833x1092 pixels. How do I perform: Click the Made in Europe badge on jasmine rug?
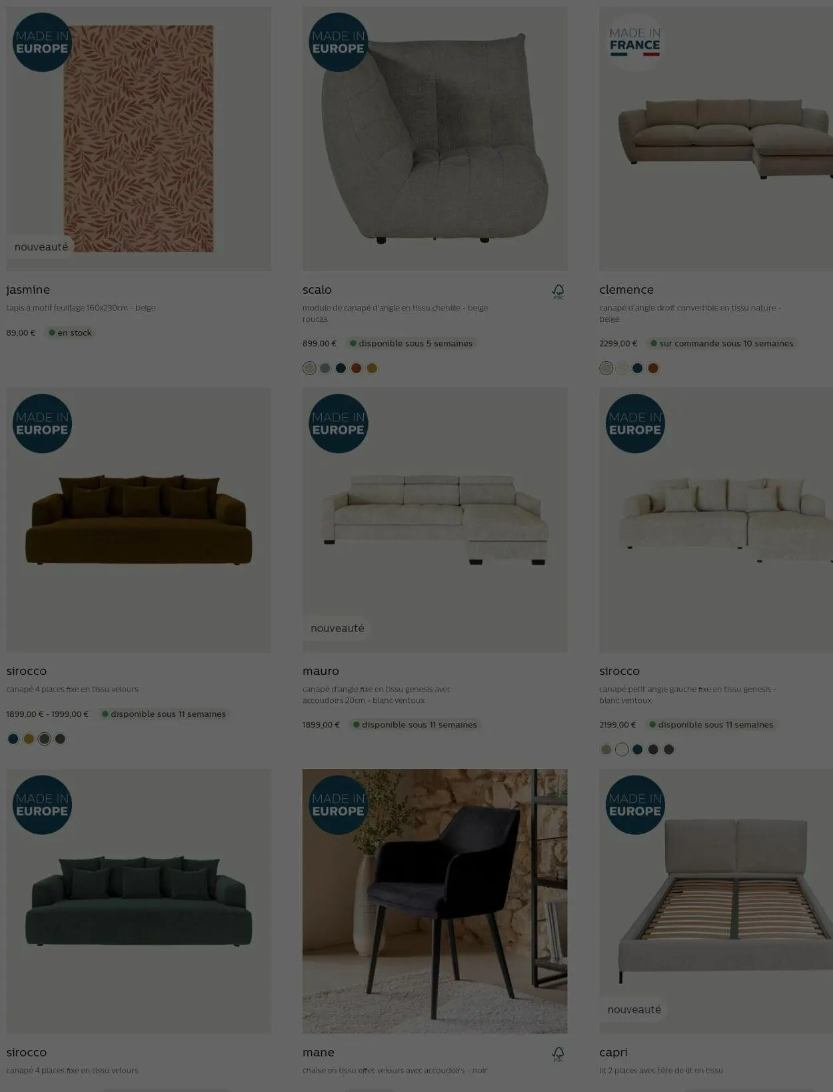click(x=42, y=42)
